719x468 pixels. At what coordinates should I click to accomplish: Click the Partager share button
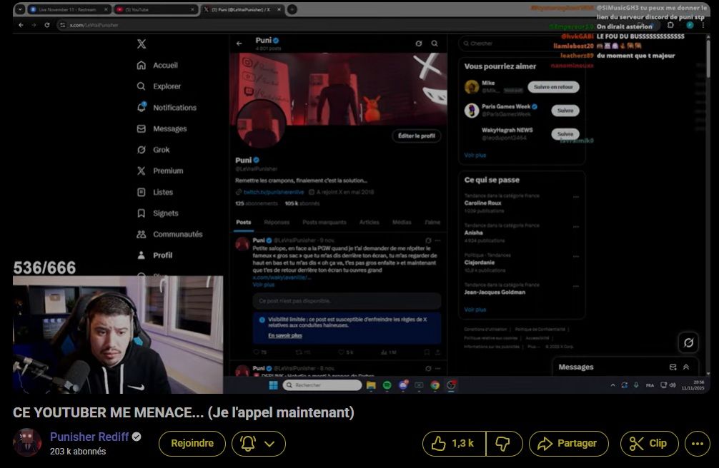click(x=568, y=444)
